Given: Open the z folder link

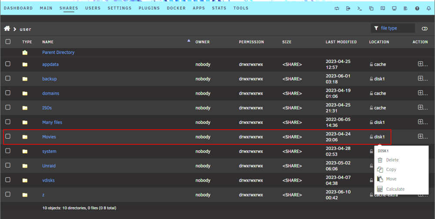Looking at the screenshot, I should point(43,195).
